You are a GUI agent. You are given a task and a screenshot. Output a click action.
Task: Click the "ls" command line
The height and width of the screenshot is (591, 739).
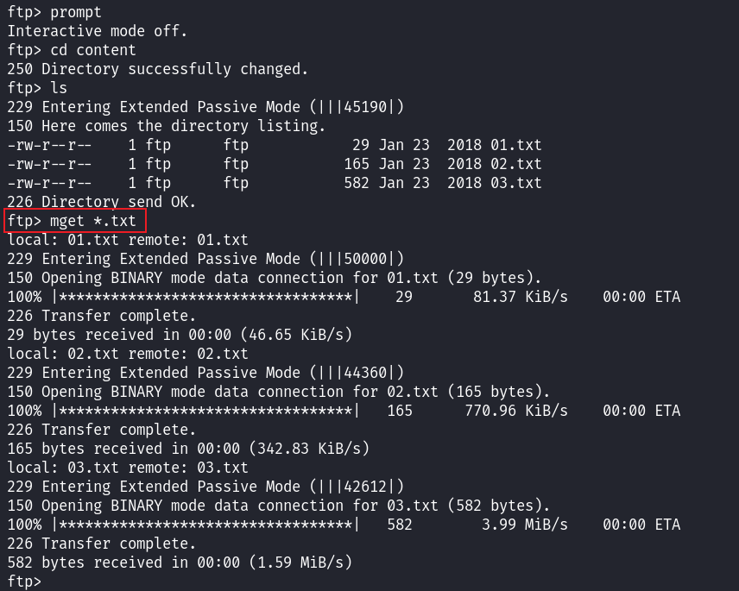[58, 88]
